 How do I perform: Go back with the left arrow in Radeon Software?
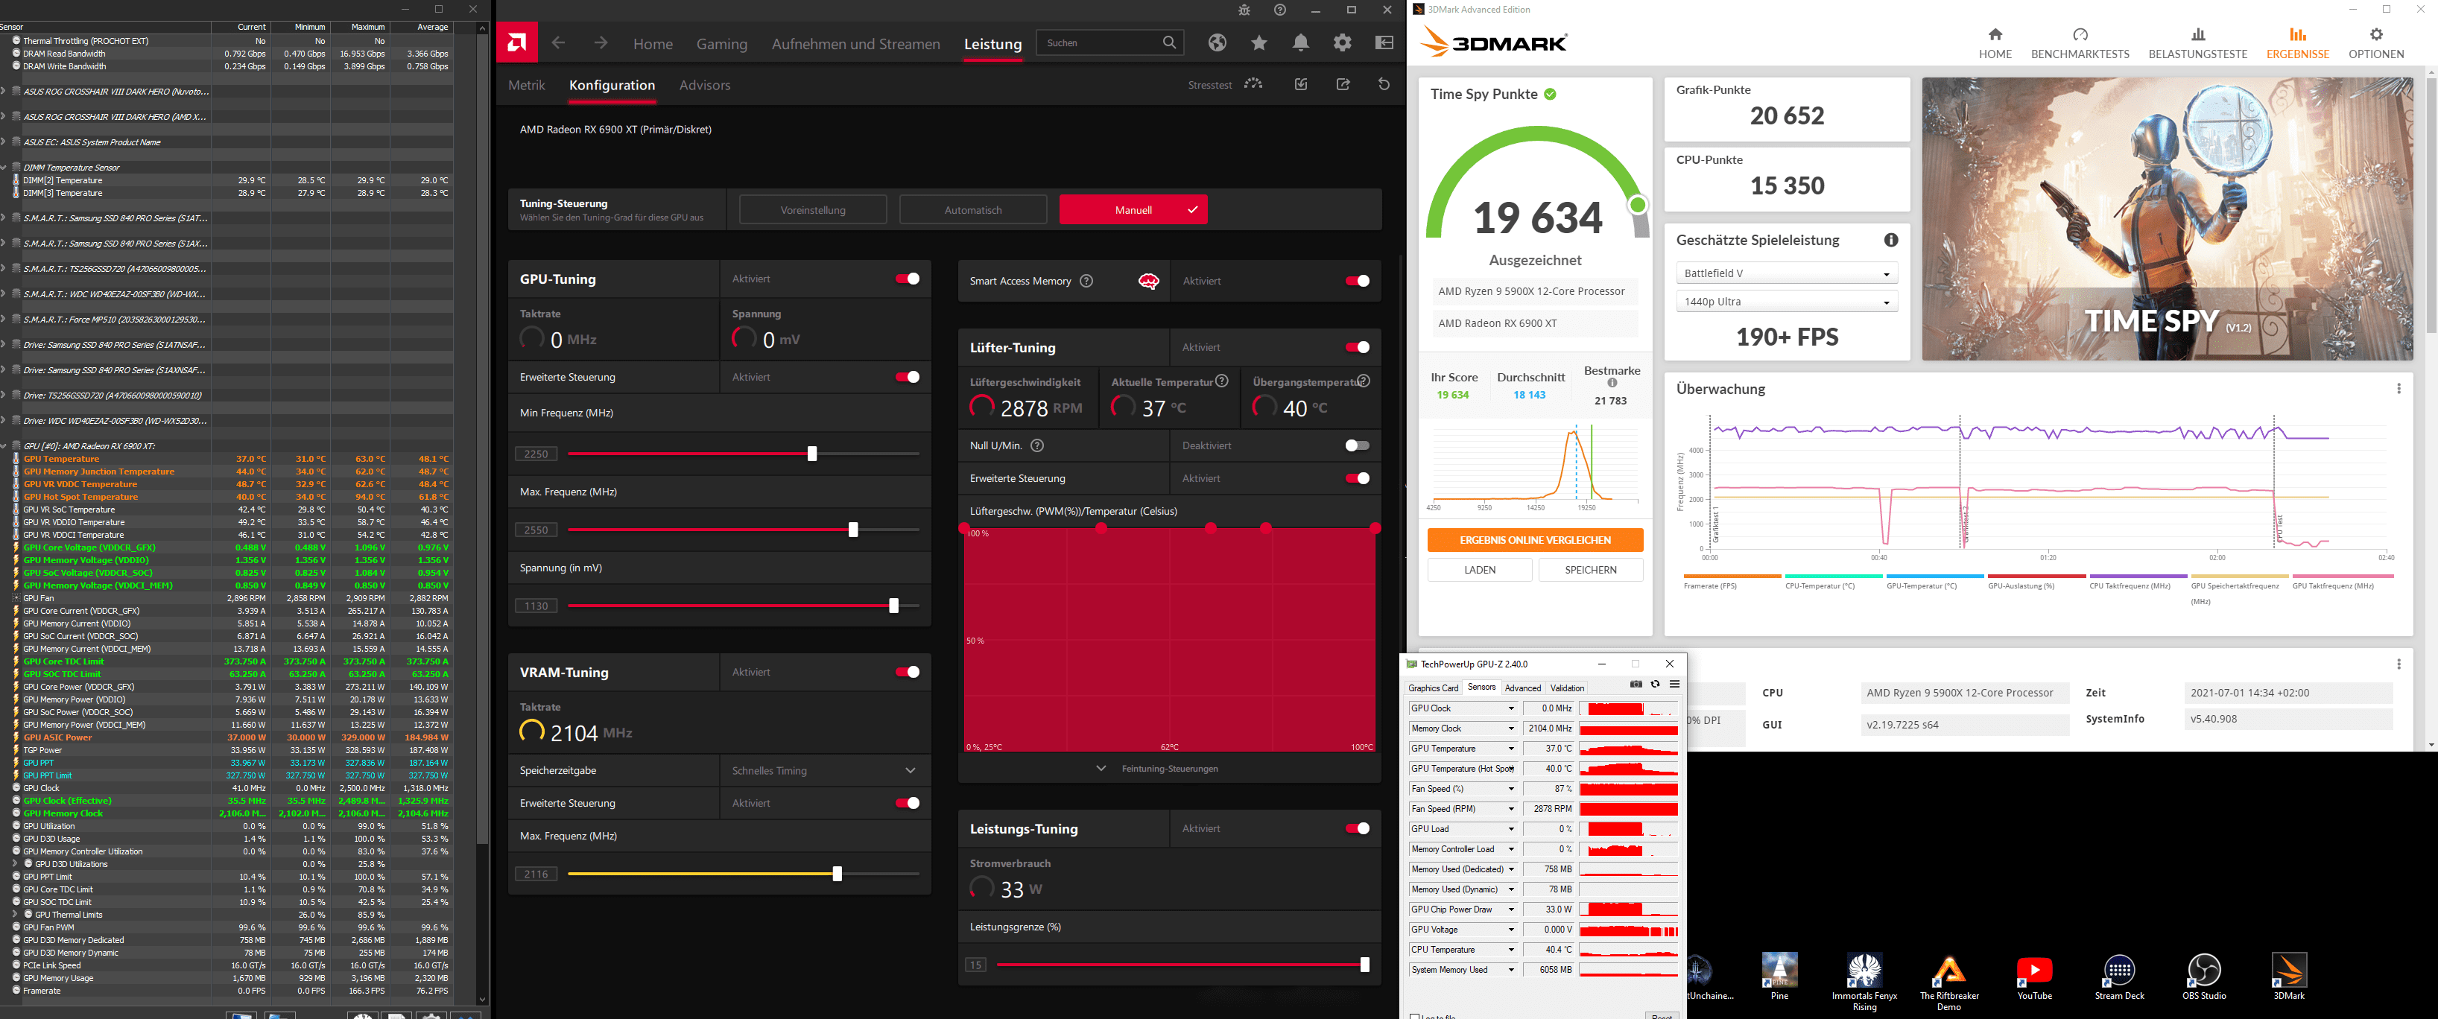tap(558, 42)
